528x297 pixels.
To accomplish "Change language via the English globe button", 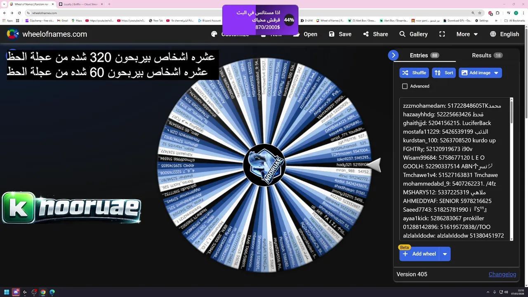I will pyautogui.click(x=504, y=34).
